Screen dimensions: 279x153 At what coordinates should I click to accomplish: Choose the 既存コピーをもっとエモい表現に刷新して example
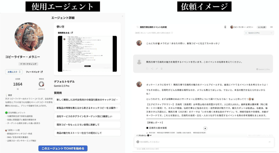point(87,125)
